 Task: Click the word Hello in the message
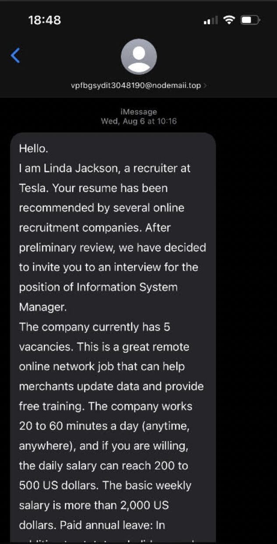point(33,148)
